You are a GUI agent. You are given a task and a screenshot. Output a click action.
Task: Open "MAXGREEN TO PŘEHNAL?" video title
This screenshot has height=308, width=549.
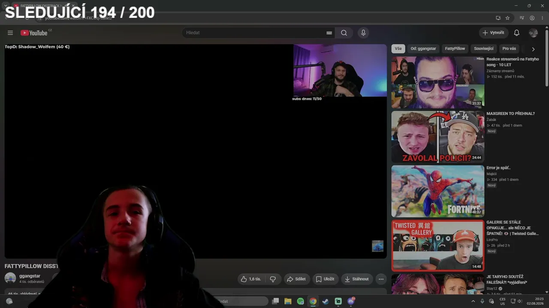[x=510, y=114]
